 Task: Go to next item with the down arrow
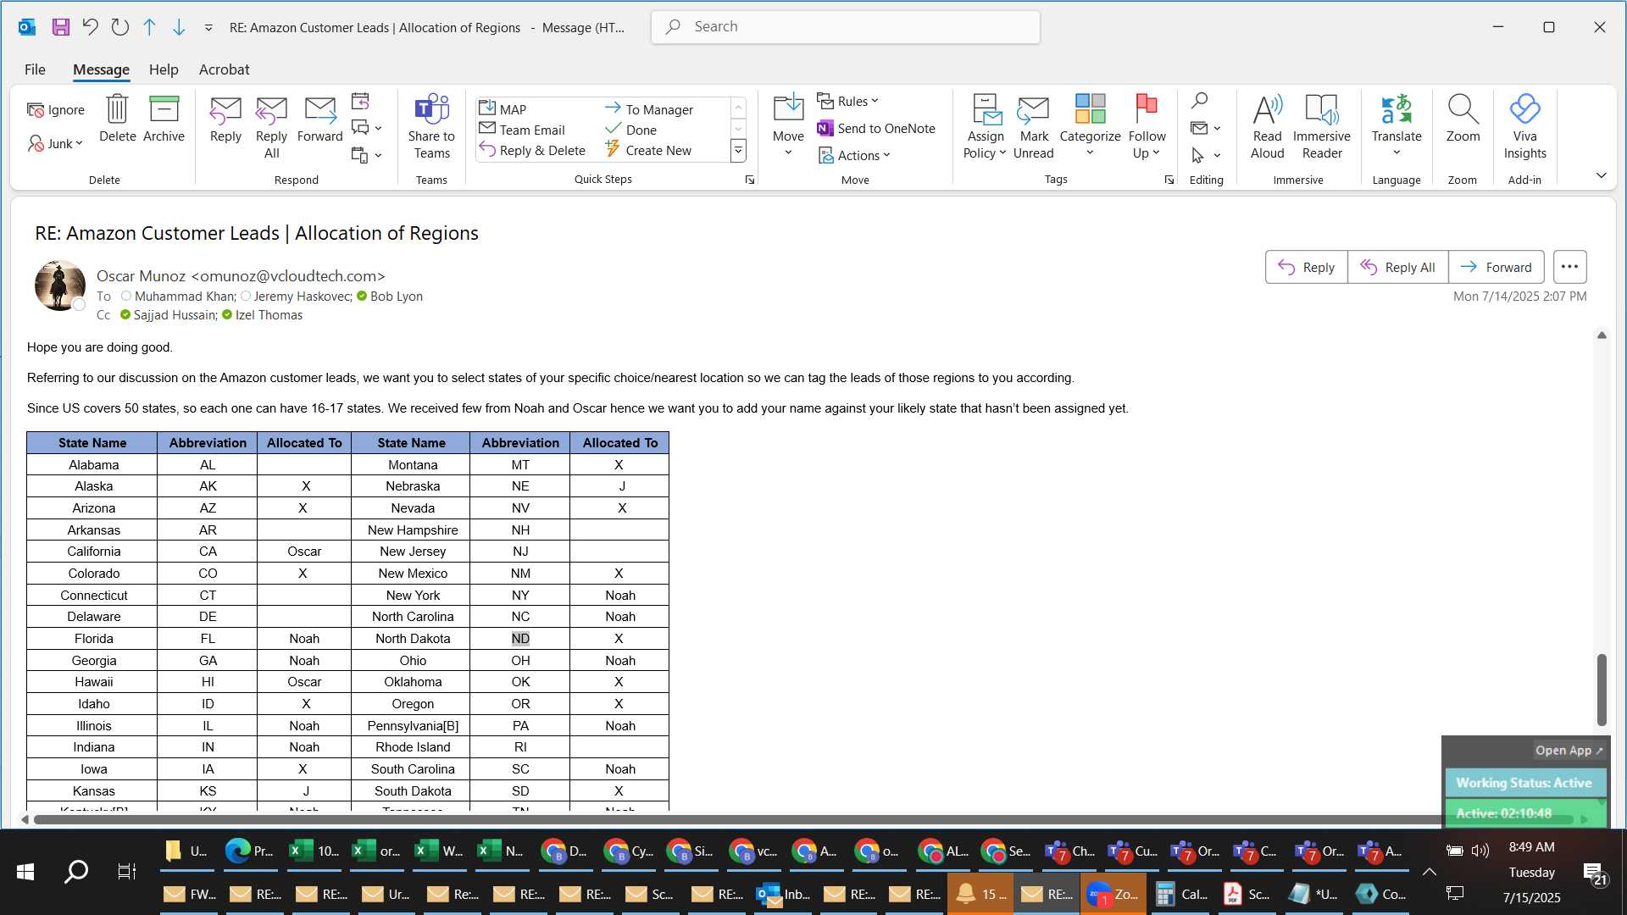pos(179,27)
